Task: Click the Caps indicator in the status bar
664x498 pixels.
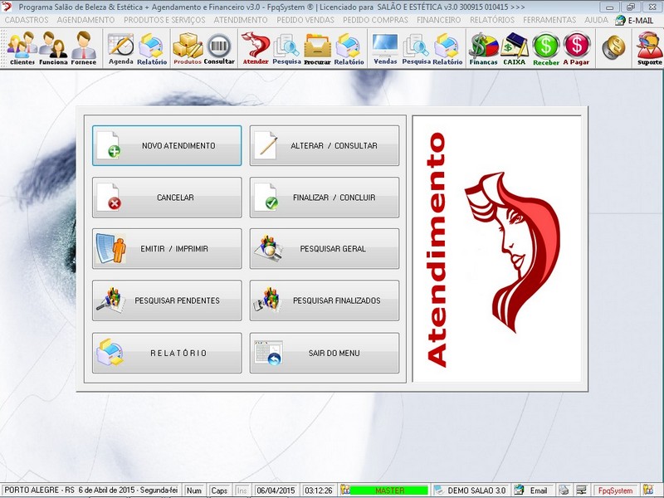Action: [x=219, y=491]
